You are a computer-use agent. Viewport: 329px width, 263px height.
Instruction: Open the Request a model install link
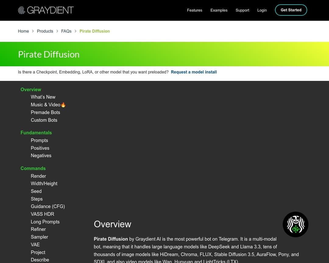194,72
